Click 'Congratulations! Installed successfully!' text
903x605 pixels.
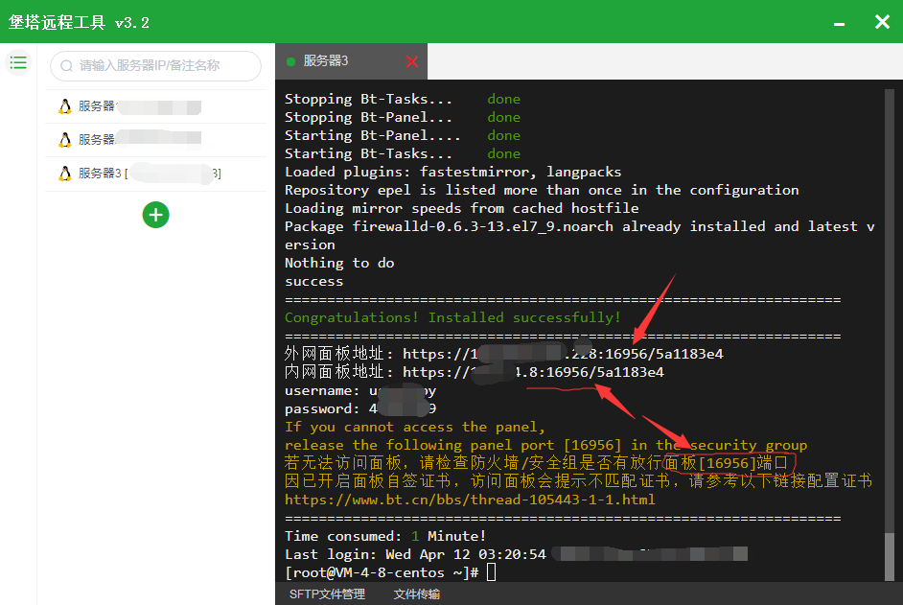(452, 317)
